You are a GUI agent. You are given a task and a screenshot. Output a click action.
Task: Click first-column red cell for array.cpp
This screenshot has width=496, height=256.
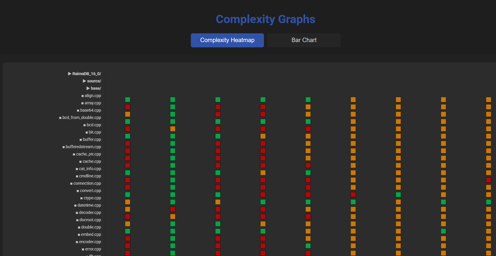pos(128,107)
